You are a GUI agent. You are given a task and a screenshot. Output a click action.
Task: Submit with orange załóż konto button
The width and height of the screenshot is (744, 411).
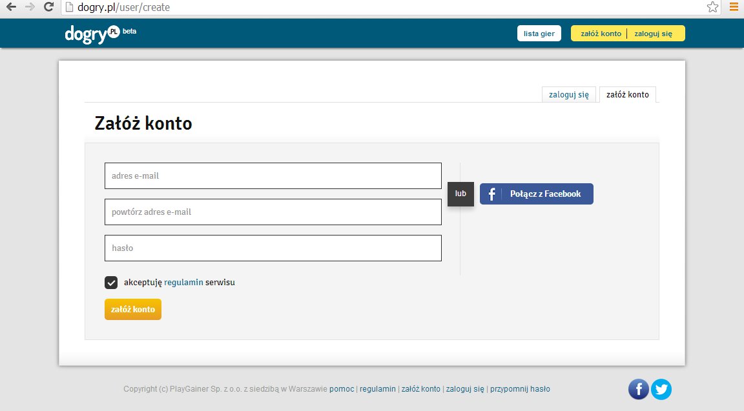coord(133,309)
